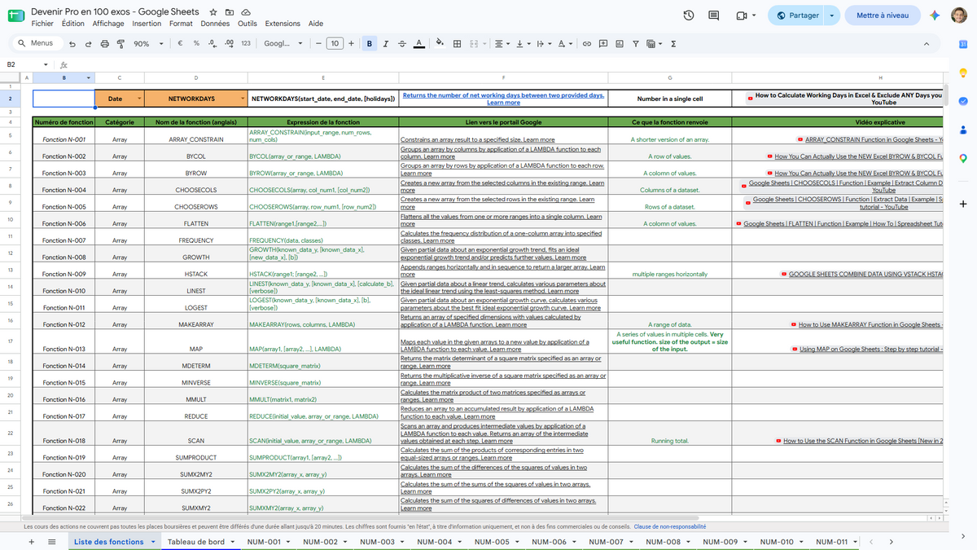The height and width of the screenshot is (550, 977).
Task: Select the paint format roller tool
Action: 120,44
